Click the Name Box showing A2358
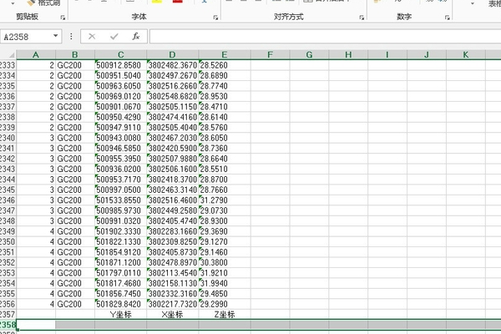Screen dimensions: 501x334 [26, 37]
